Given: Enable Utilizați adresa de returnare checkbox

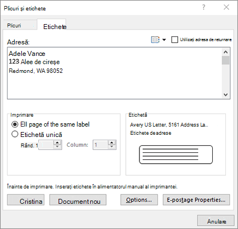Looking at the screenshot, I should coord(175,39).
